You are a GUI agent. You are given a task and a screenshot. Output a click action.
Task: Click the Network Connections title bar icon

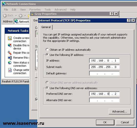4,4
